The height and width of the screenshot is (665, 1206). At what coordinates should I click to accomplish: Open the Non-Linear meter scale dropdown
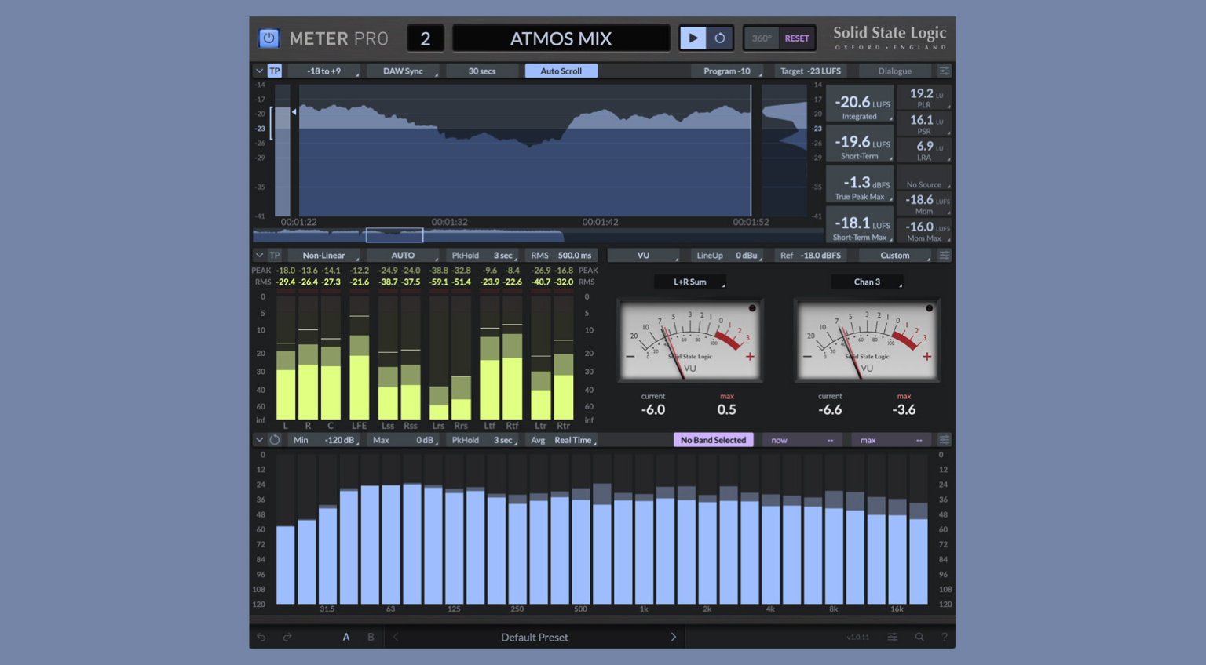(x=323, y=255)
